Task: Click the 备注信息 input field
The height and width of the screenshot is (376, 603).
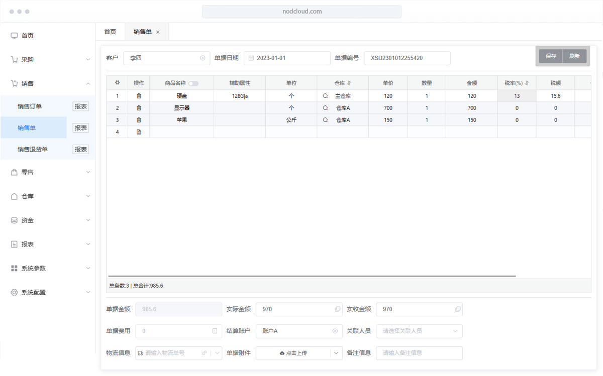Action: (x=419, y=353)
